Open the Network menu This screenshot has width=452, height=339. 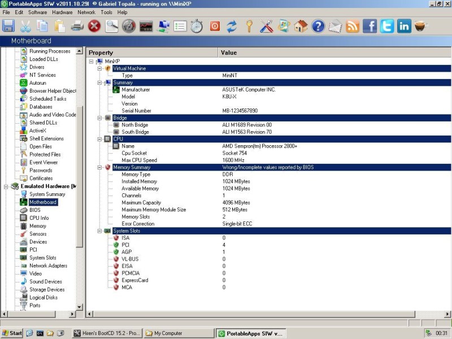coord(86,12)
